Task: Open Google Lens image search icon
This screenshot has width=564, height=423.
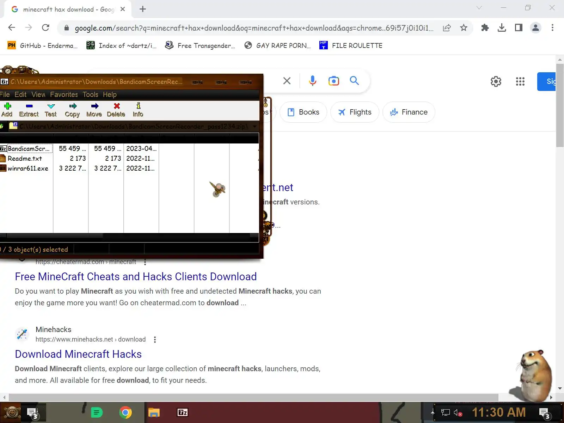Action: click(333, 81)
